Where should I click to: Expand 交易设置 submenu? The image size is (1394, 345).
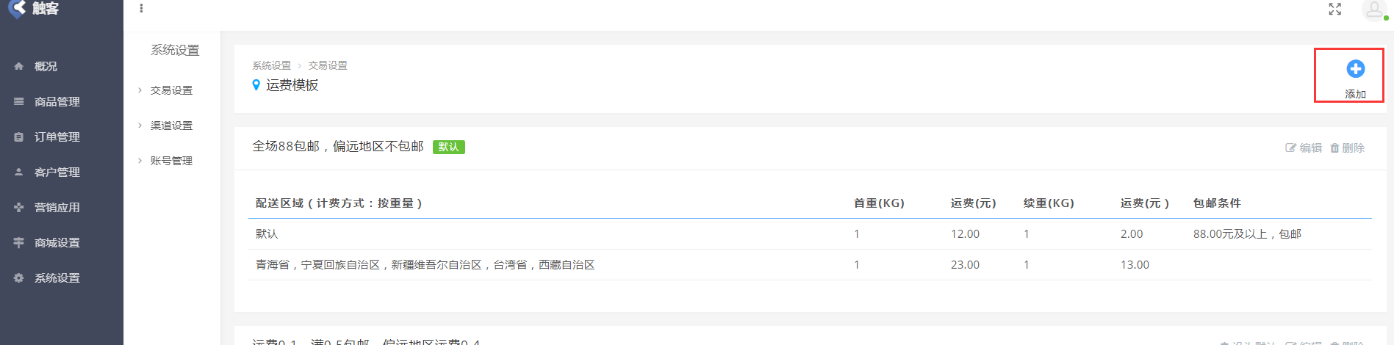tap(171, 90)
